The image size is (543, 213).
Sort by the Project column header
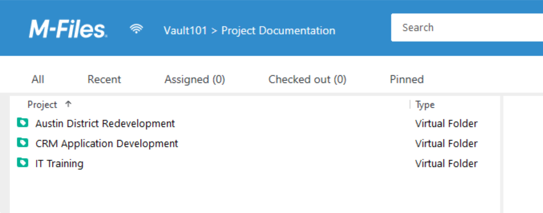click(x=42, y=105)
